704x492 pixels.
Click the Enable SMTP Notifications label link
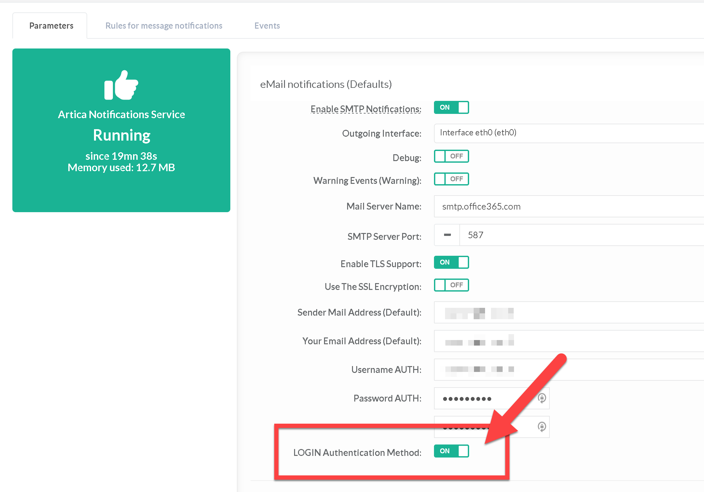[x=366, y=109]
